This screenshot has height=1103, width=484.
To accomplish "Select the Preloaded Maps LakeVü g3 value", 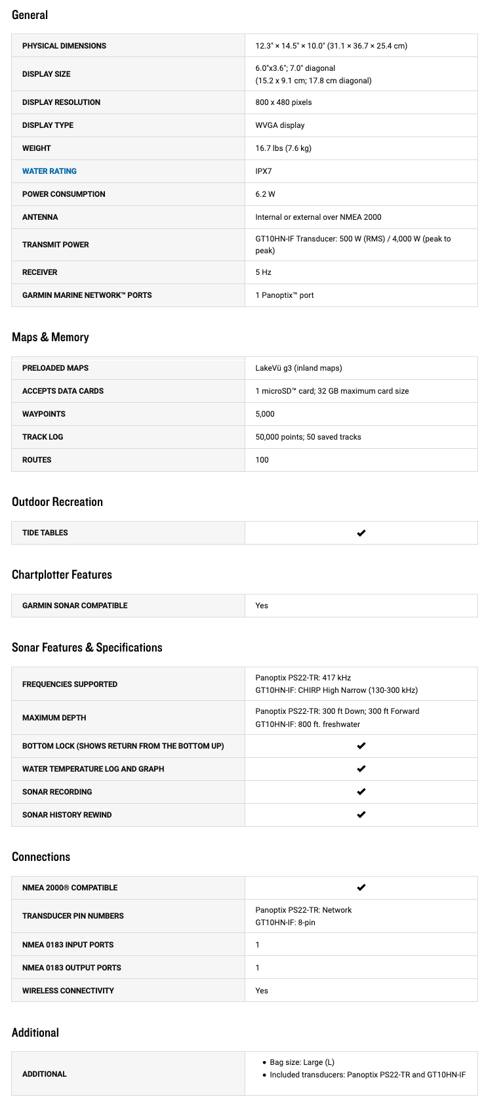I will point(298,368).
